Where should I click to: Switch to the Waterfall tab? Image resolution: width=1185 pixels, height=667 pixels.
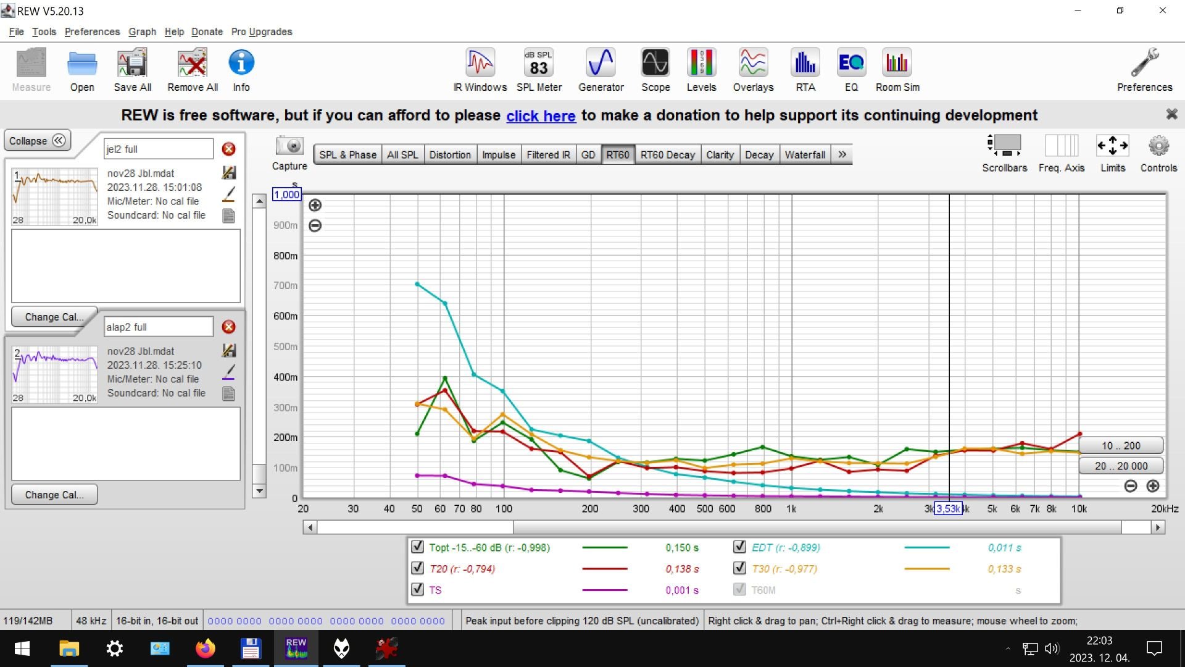804,154
